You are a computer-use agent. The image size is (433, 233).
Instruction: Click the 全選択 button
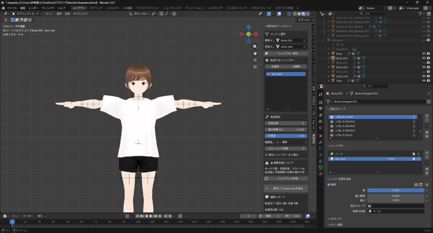pos(275,66)
